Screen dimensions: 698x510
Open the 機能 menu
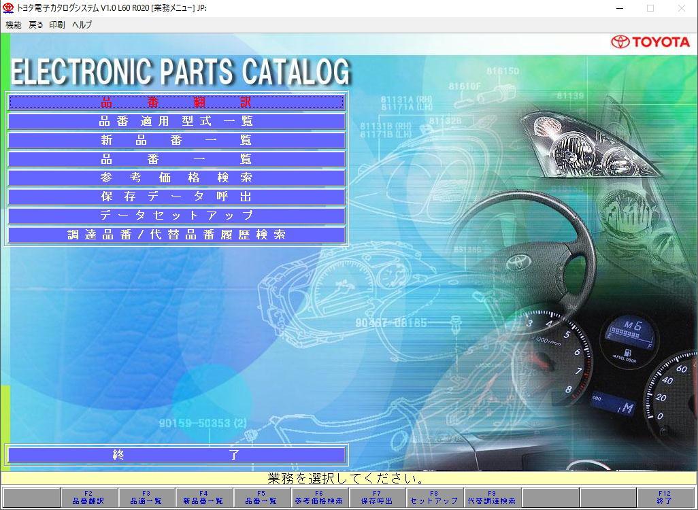point(14,25)
